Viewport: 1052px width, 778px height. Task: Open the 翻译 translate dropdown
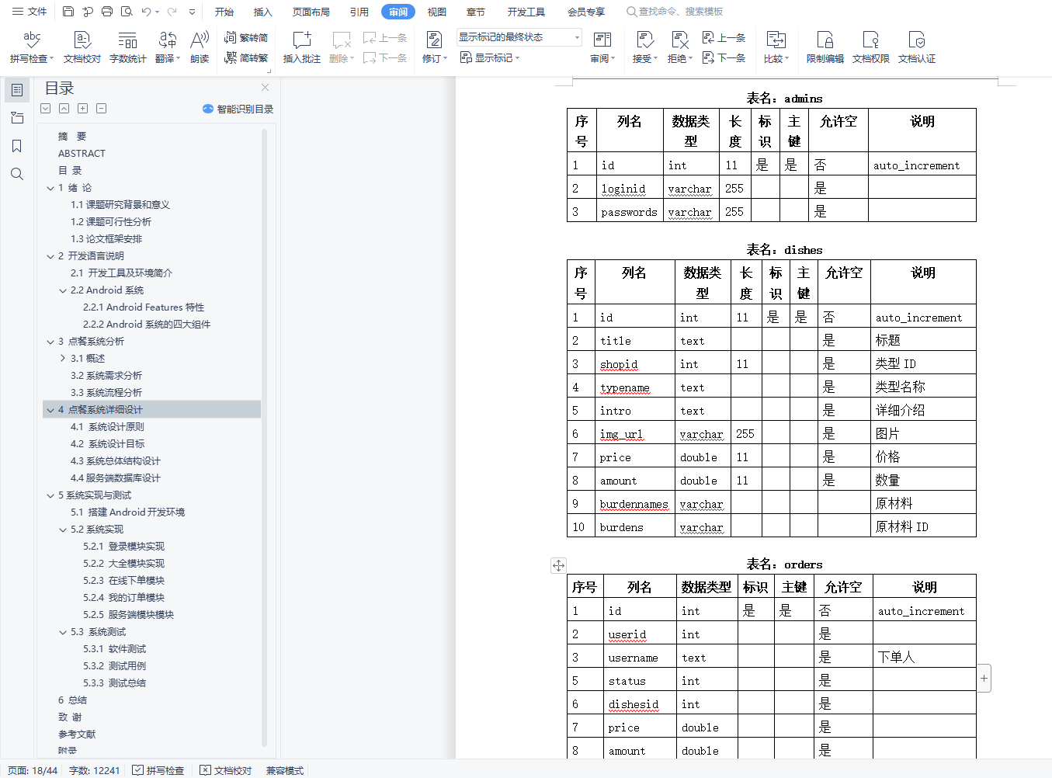168,47
